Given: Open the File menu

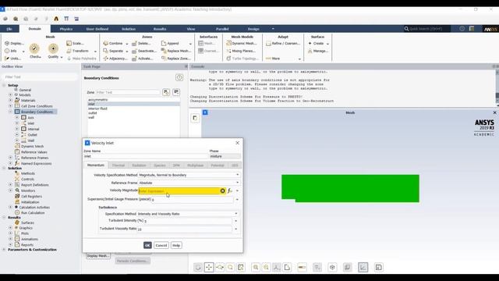Looking at the screenshot, I should [x=9, y=29].
